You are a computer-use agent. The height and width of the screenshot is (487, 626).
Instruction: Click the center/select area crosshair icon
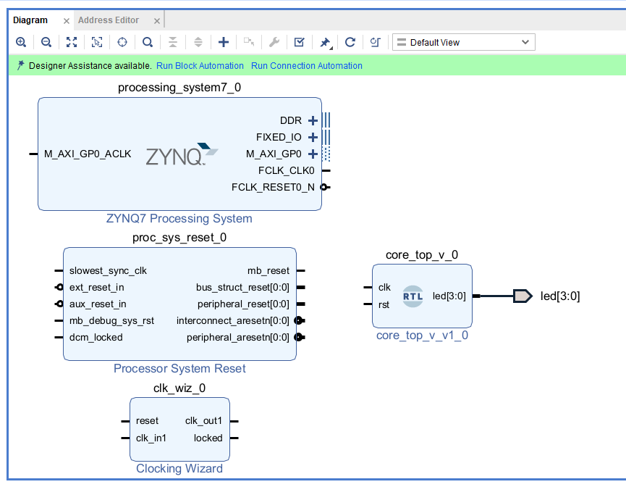(122, 42)
